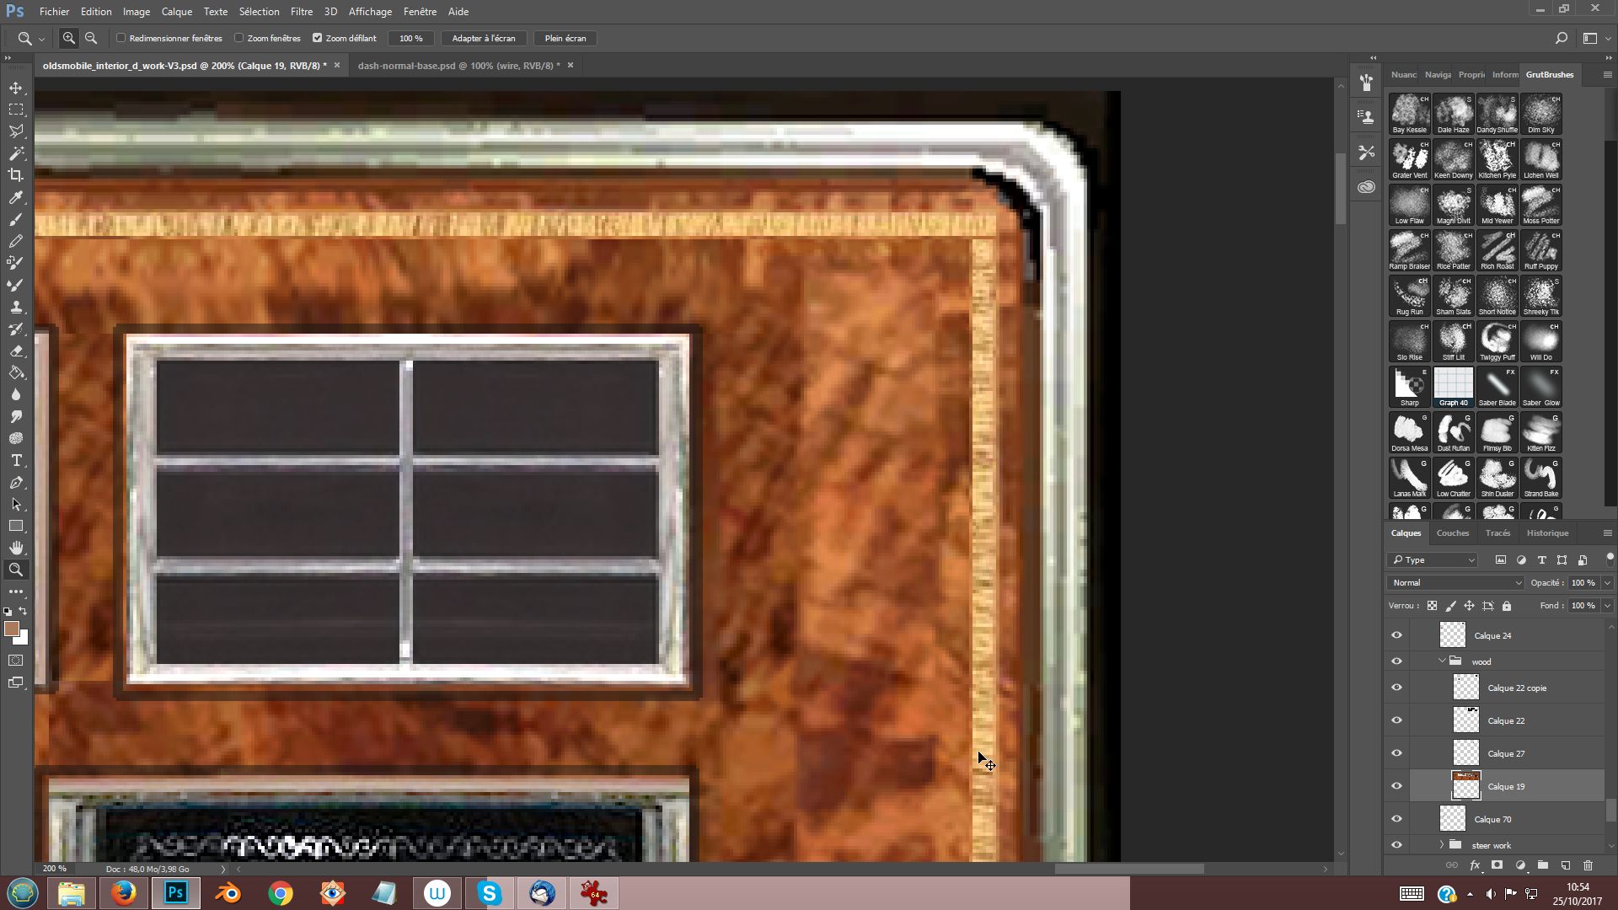Create new adjustment layer

tap(1520, 865)
